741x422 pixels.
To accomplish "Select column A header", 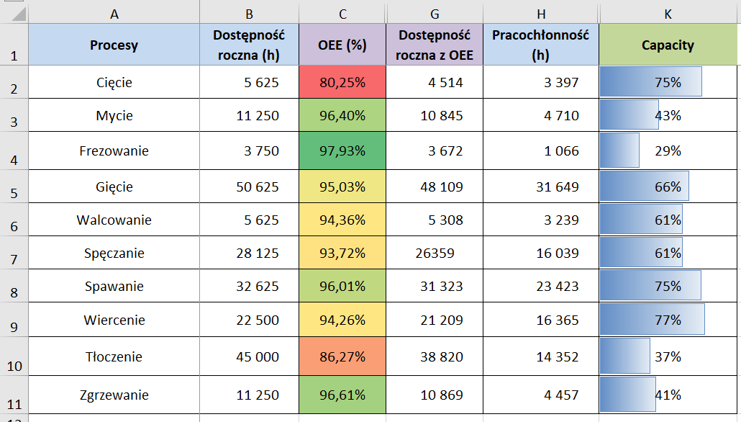I will tap(114, 13).
